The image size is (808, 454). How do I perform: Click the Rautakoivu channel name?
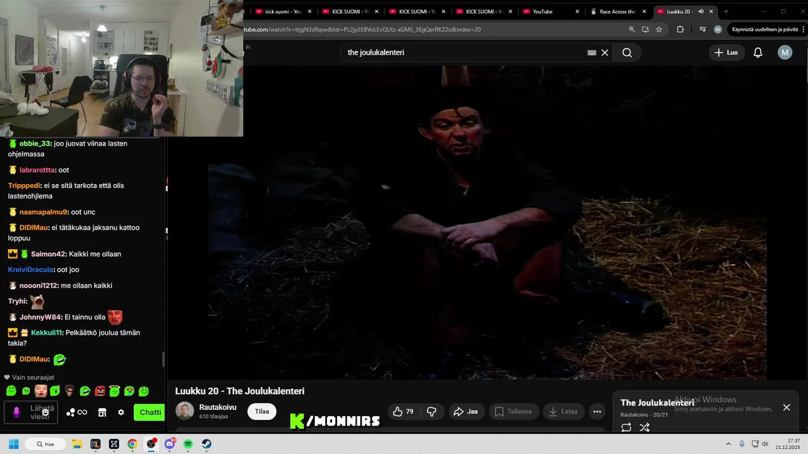click(x=218, y=407)
